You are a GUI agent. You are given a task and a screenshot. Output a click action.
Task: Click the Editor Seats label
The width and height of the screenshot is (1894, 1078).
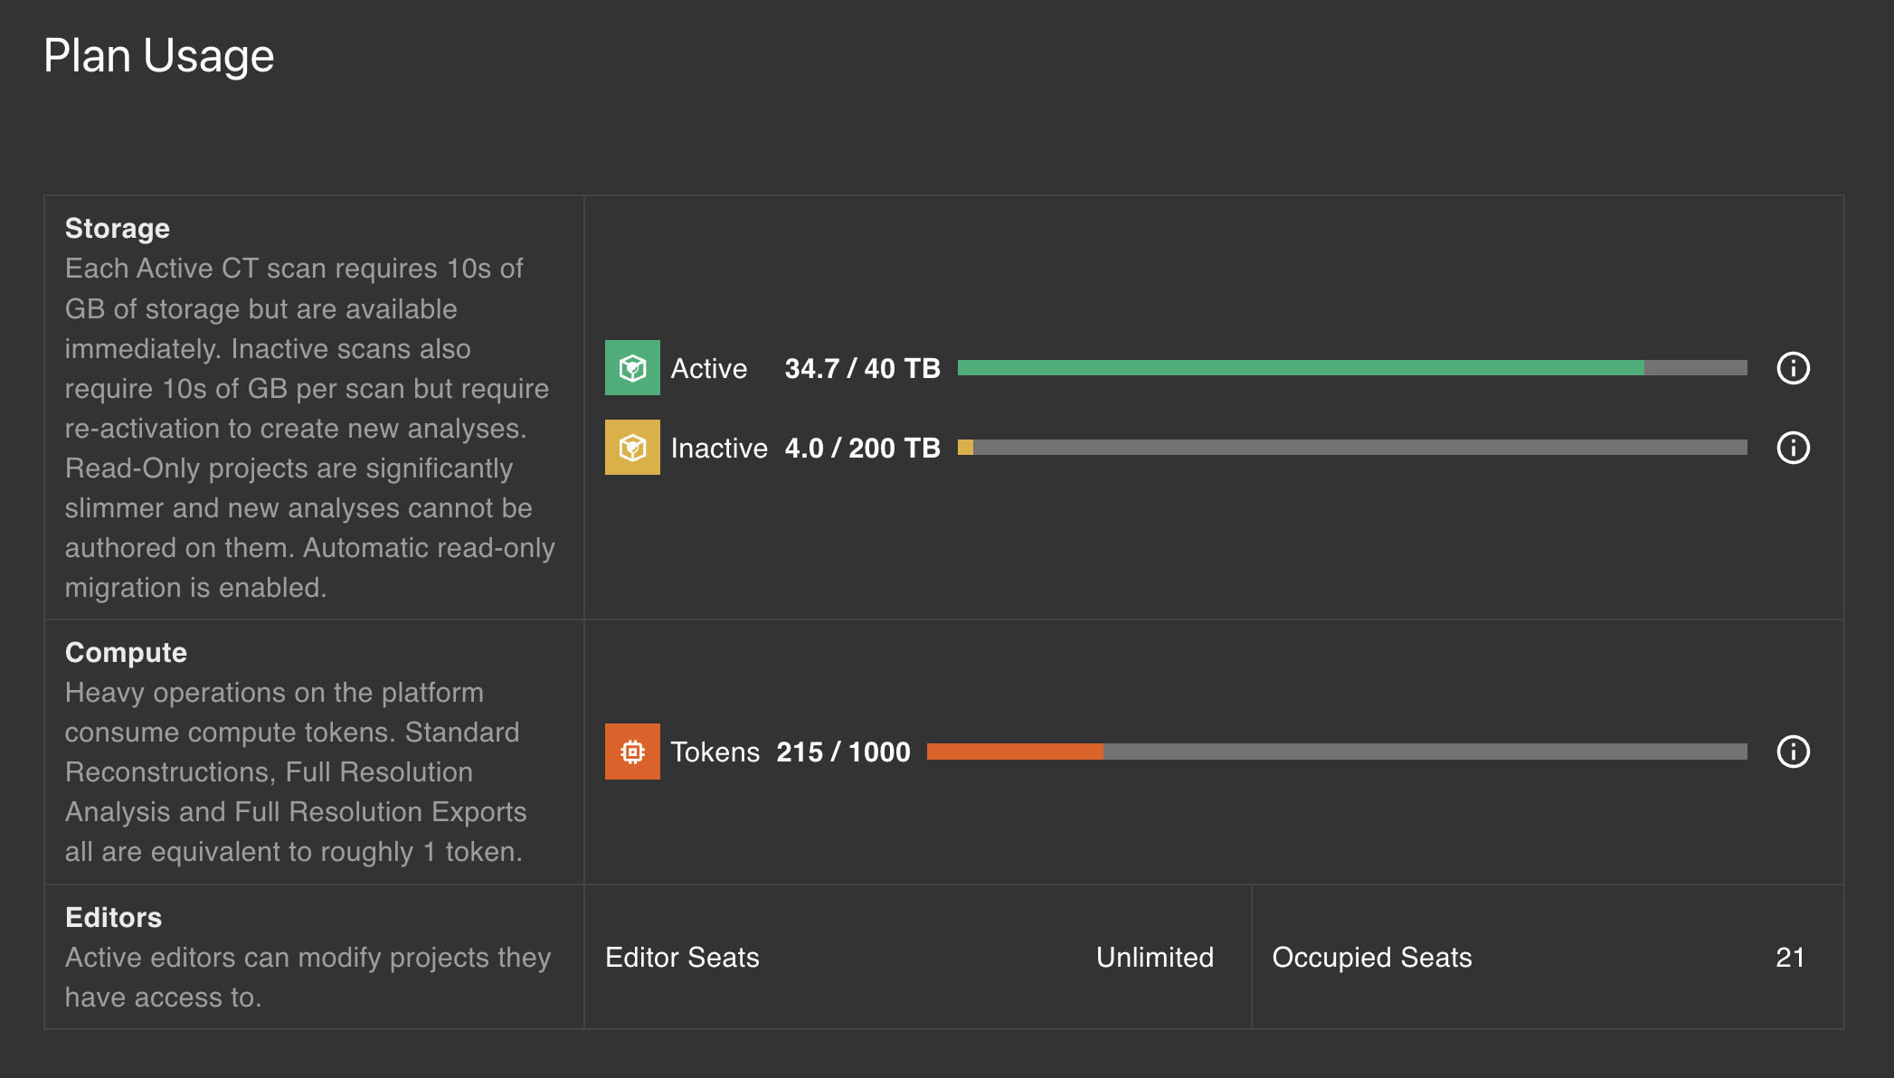point(682,958)
